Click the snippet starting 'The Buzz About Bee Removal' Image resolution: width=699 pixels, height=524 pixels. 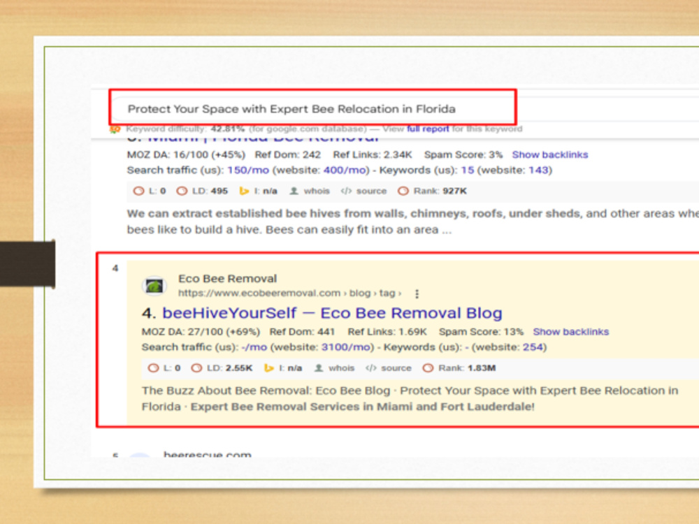[x=410, y=398]
